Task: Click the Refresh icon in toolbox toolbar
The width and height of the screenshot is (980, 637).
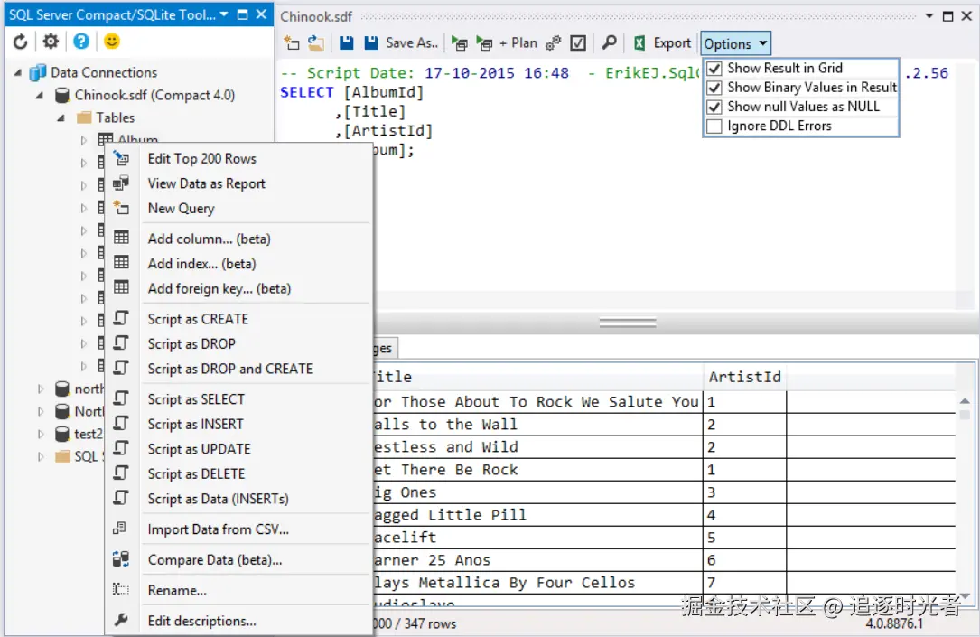Action: [x=20, y=42]
